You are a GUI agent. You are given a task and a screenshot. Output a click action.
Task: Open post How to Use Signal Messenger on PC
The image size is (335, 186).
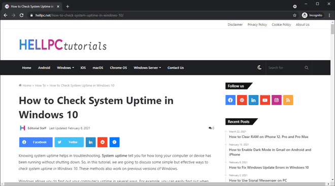[258, 180]
